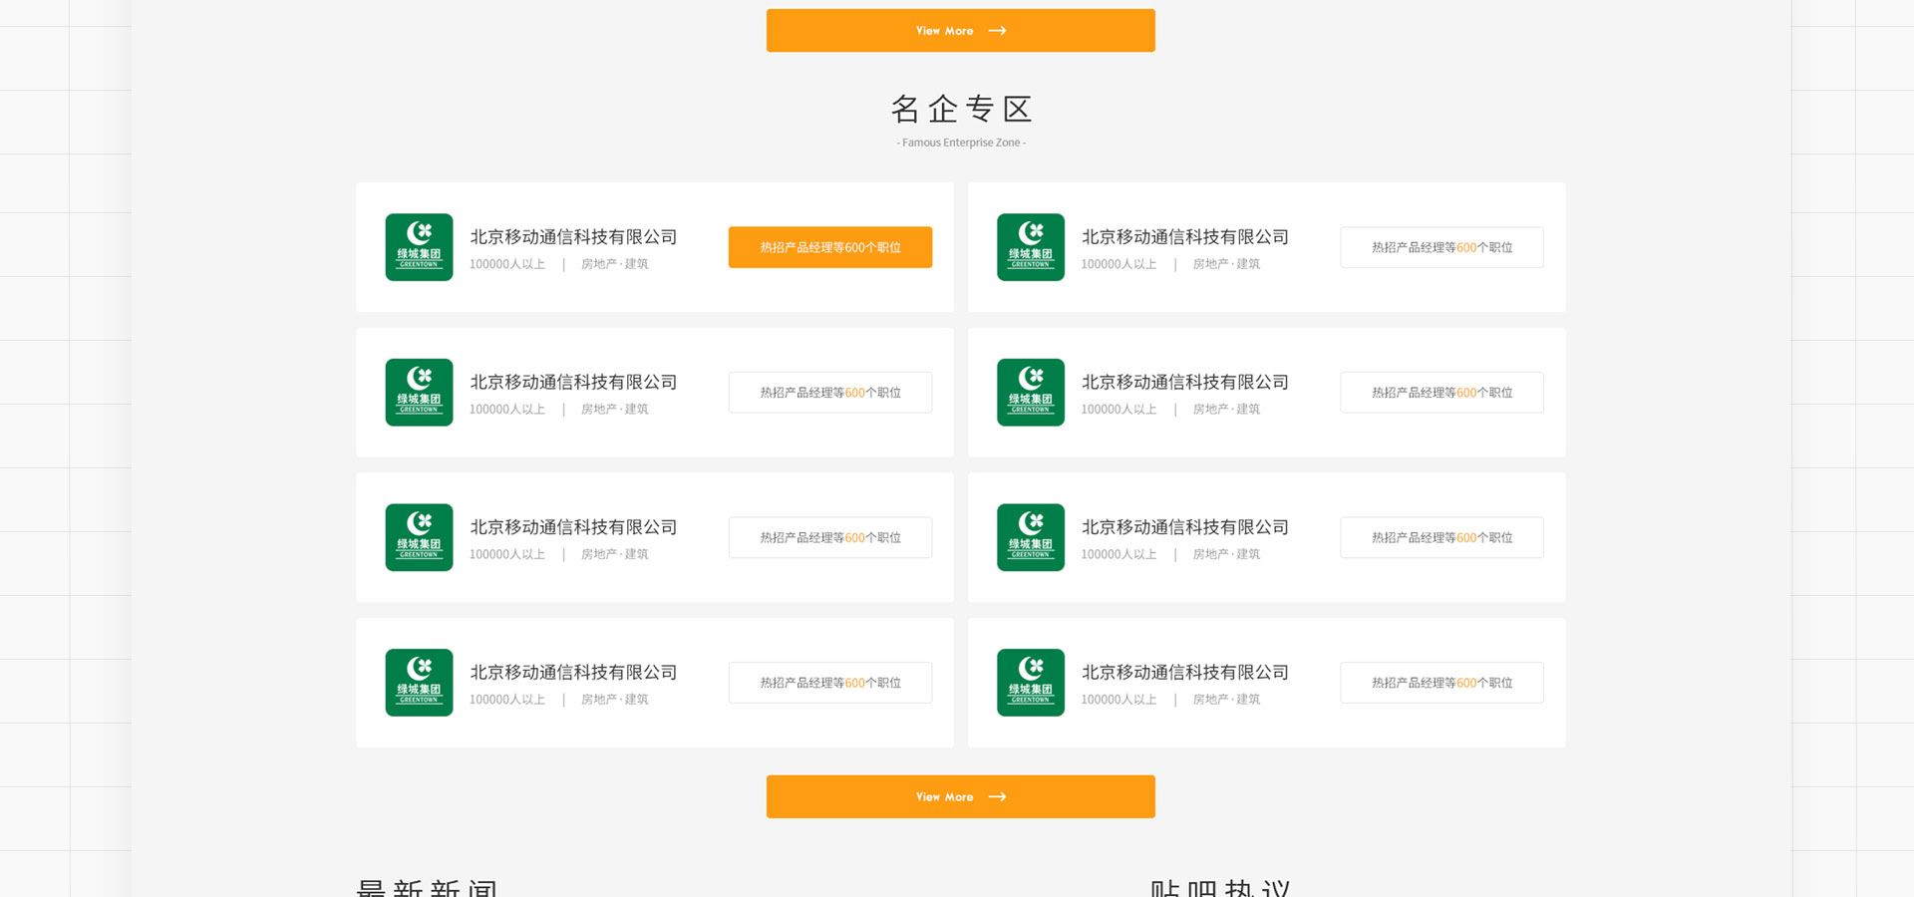
Task: Open the 600个职位 button in second-row left card
Action: click(x=829, y=393)
